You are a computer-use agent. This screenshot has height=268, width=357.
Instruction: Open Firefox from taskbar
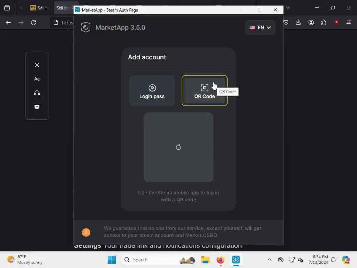tap(220, 260)
